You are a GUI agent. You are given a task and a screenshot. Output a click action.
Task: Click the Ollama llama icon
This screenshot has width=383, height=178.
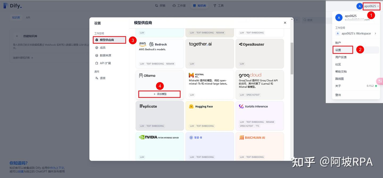[141, 76]
